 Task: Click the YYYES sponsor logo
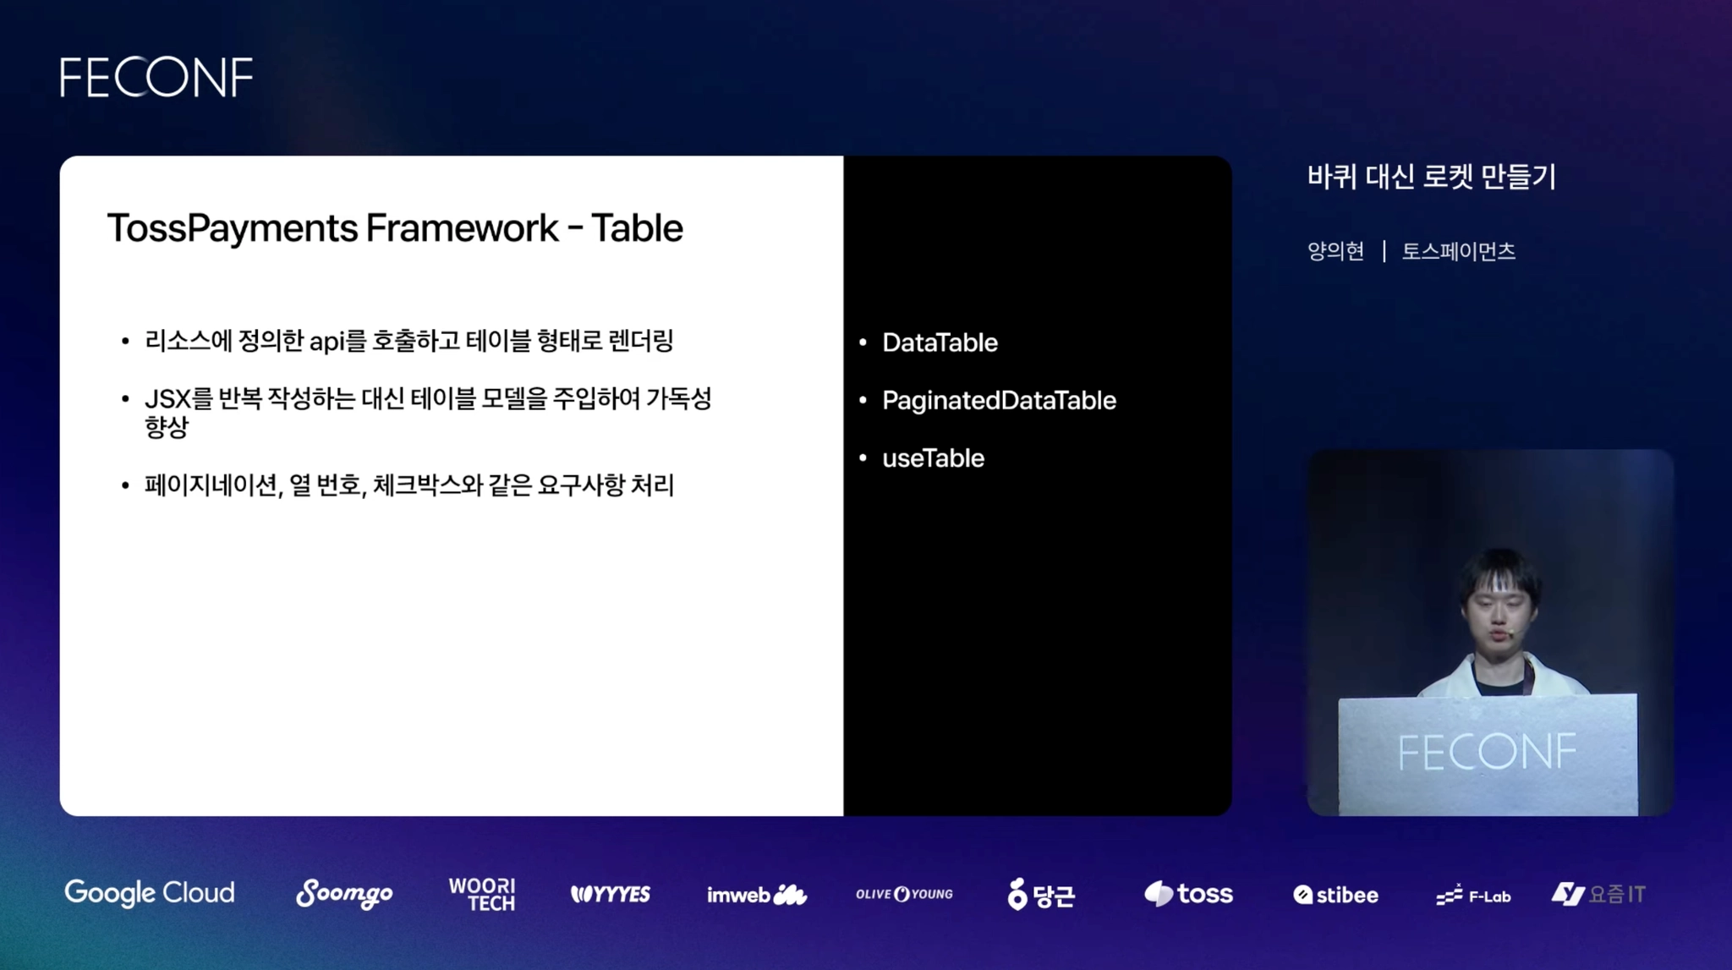tap(611, 894)
